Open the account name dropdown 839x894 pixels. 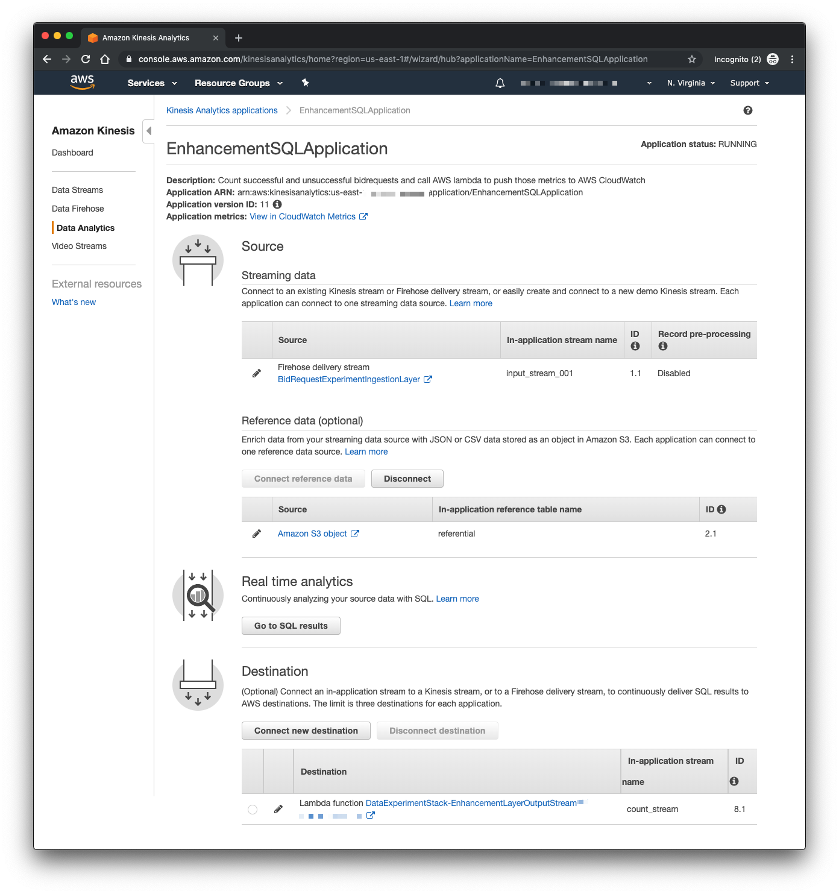coord(586,83)
